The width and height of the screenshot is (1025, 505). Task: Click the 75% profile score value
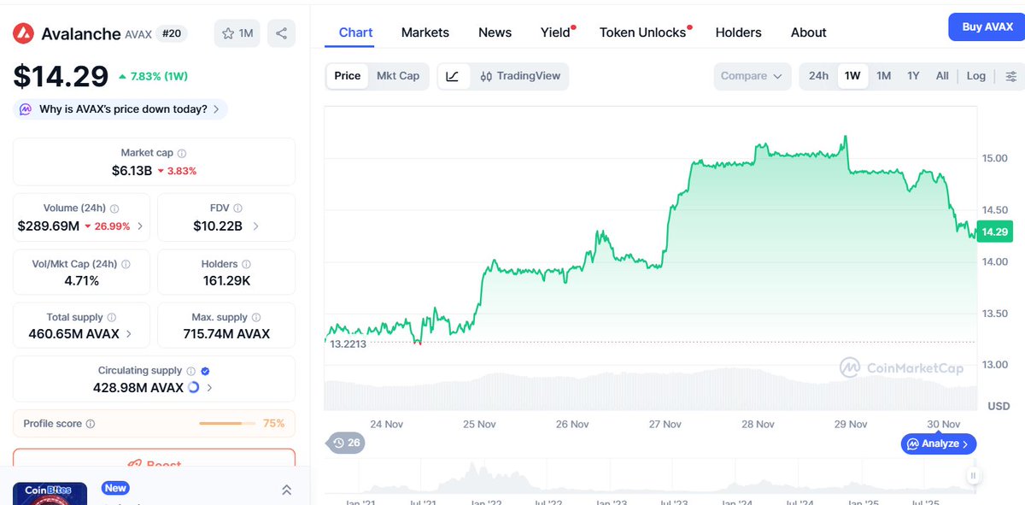(274, 424)
